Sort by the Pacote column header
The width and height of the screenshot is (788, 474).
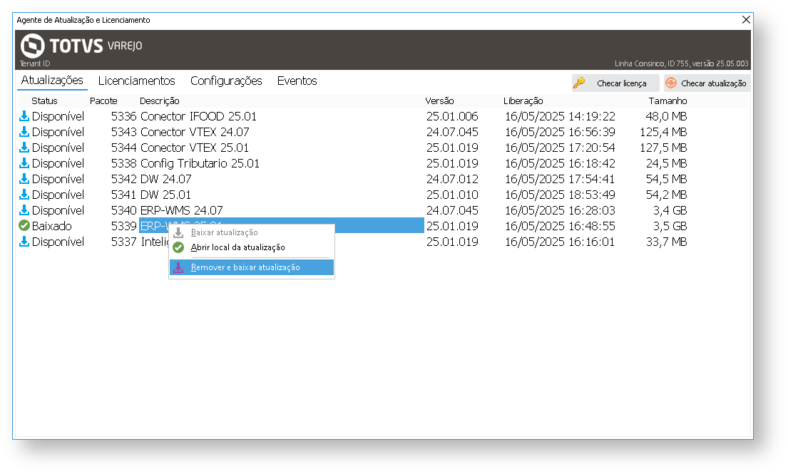[103, 101]
